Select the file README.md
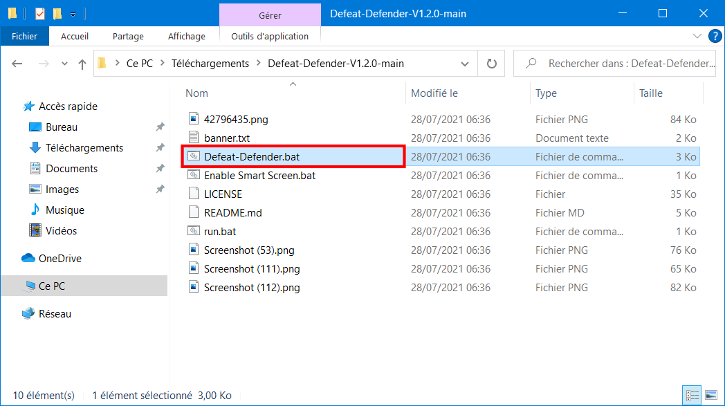 [x=232, y=213]
